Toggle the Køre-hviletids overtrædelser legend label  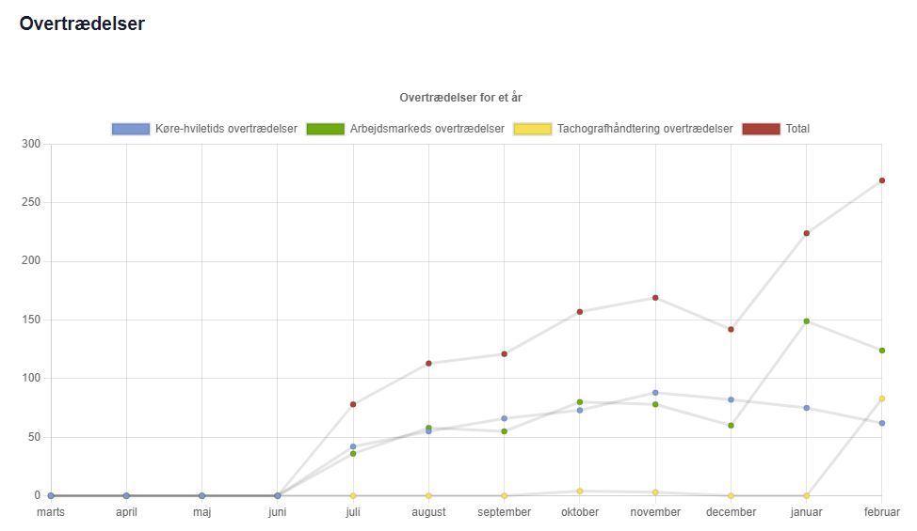226,129
